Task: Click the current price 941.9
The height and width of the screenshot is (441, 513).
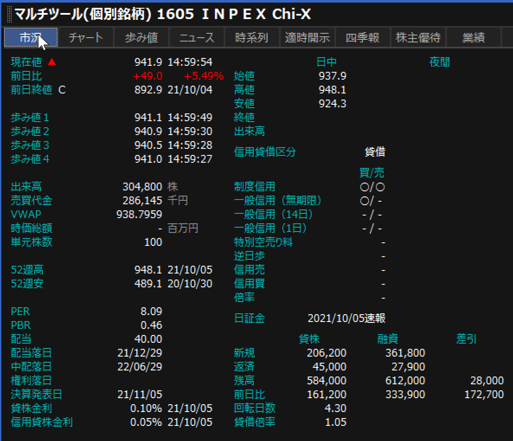Action: (148, 62)
